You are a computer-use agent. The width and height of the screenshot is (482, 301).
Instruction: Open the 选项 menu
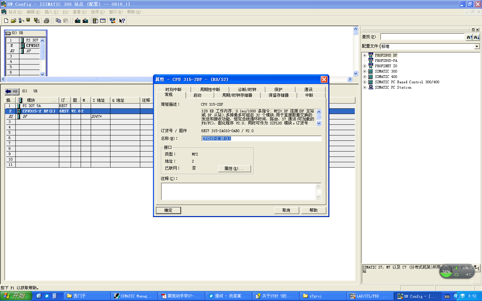click(x=97, y=12)
